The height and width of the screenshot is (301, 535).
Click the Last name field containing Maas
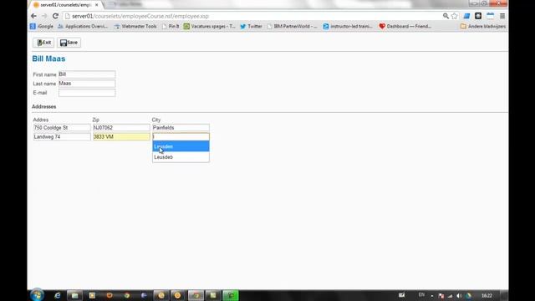pyautogui.click(x=87, y=84)
